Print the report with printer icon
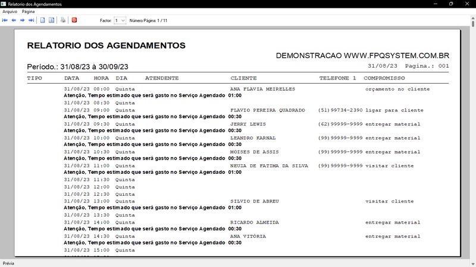 [63, 20]
